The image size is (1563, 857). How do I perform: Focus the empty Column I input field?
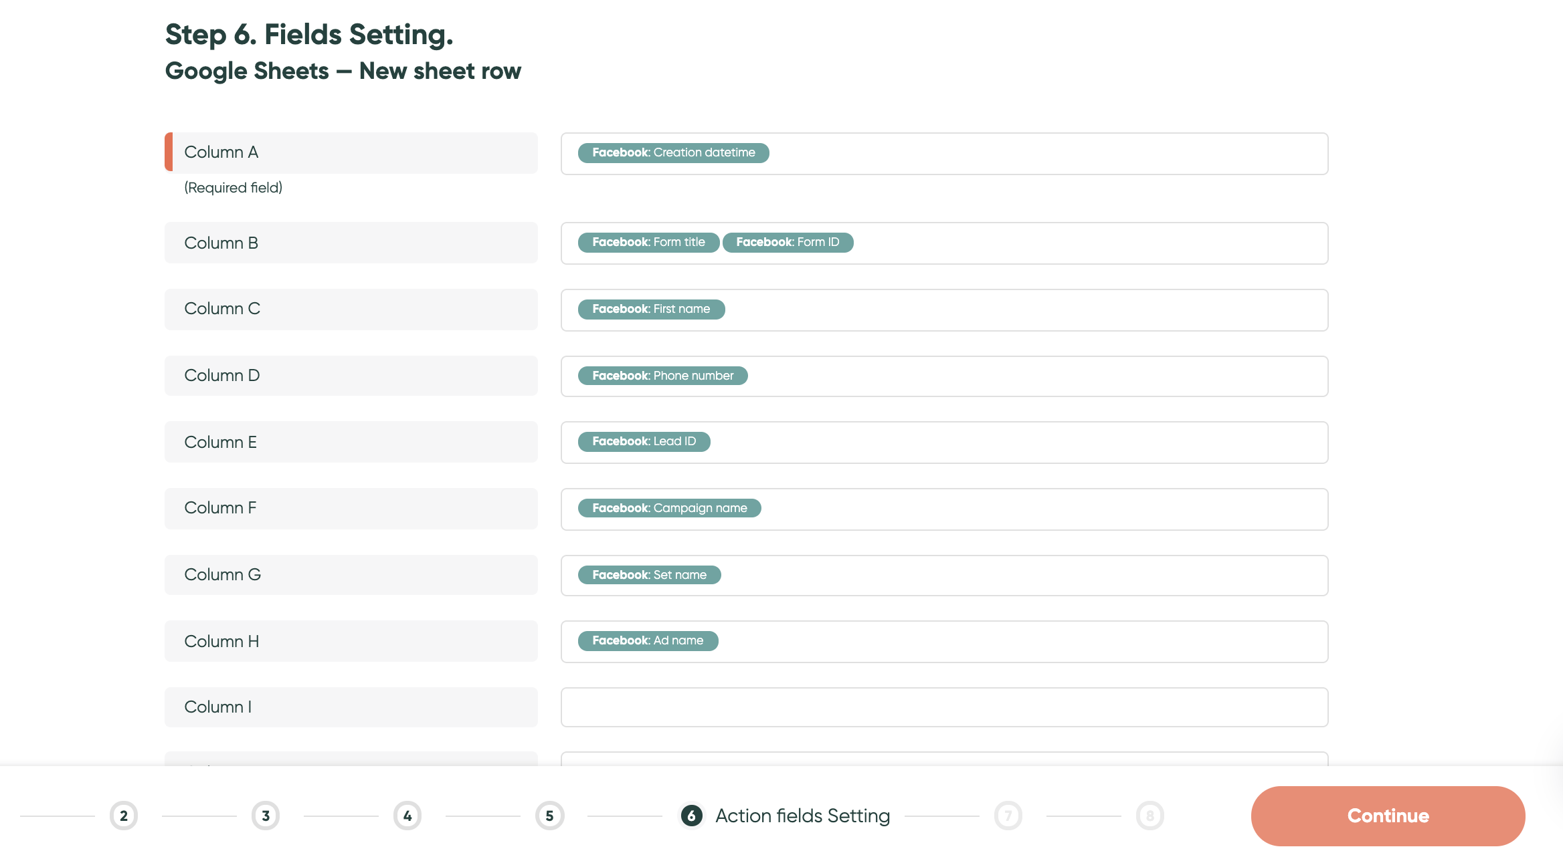pos(944,707)
